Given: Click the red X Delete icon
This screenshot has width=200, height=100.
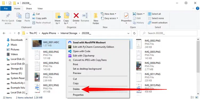Looking at the screenshot, I should (x=76, y=16).
